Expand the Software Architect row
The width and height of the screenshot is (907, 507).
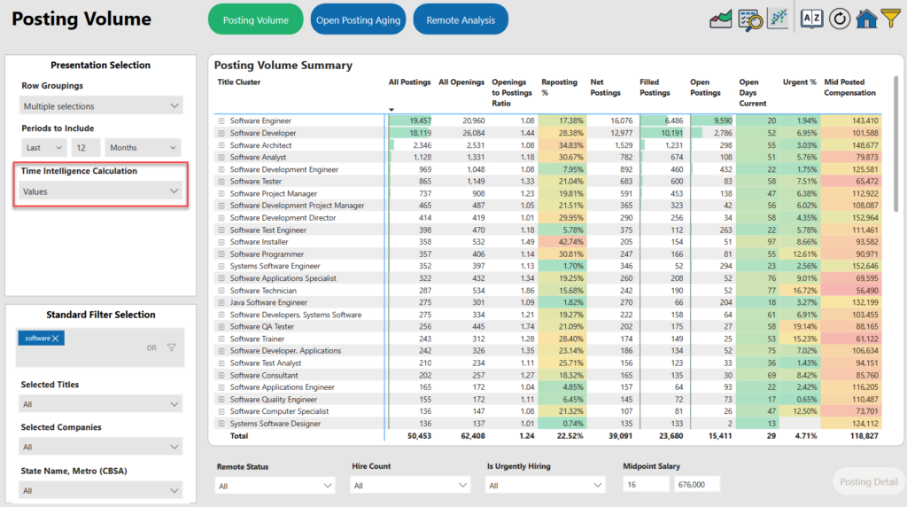tap(221, 145)
